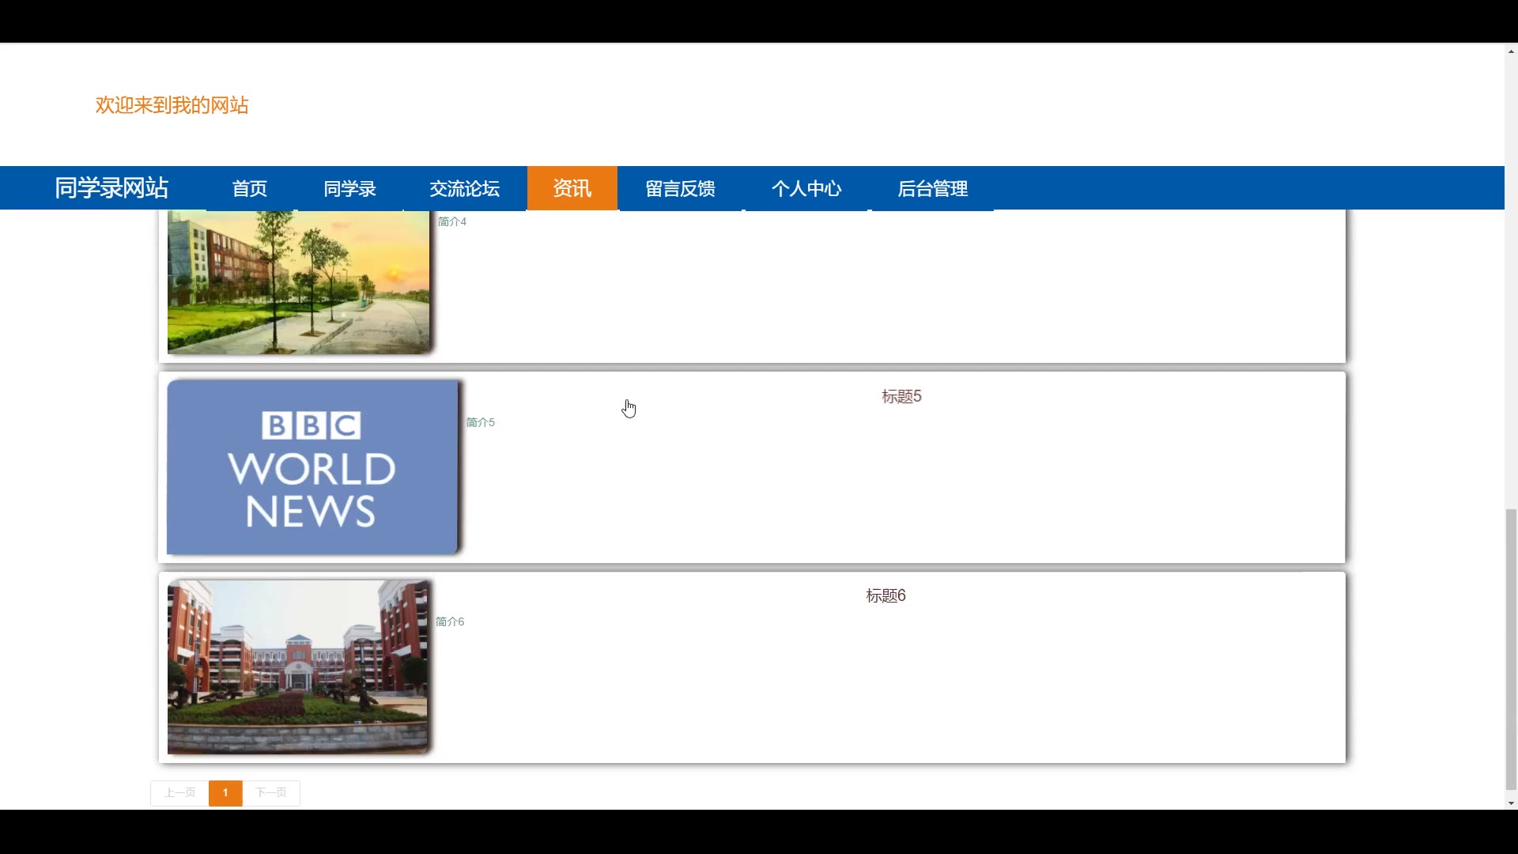Click the 简介6 summary text
Screen dimensions: 1518x854
coord(450,622)
